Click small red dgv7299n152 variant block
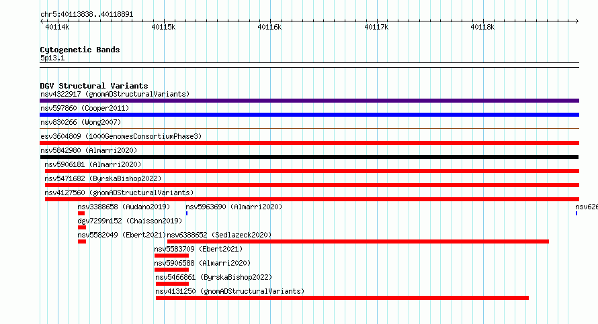The width and height of the screenshot is (598, 324). [82, 227]
